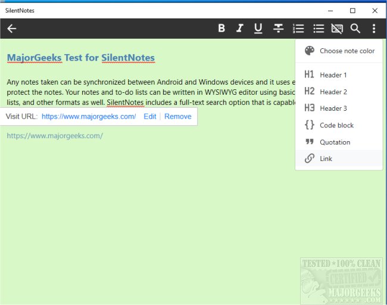Image resolution: width=387 pixels, height=305 pixels.
Task: Go back using the left arrow
Action: (11, 29)
